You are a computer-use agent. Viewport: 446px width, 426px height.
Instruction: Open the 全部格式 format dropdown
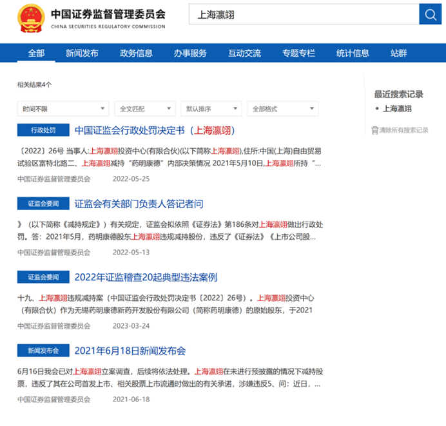[283, 109]
